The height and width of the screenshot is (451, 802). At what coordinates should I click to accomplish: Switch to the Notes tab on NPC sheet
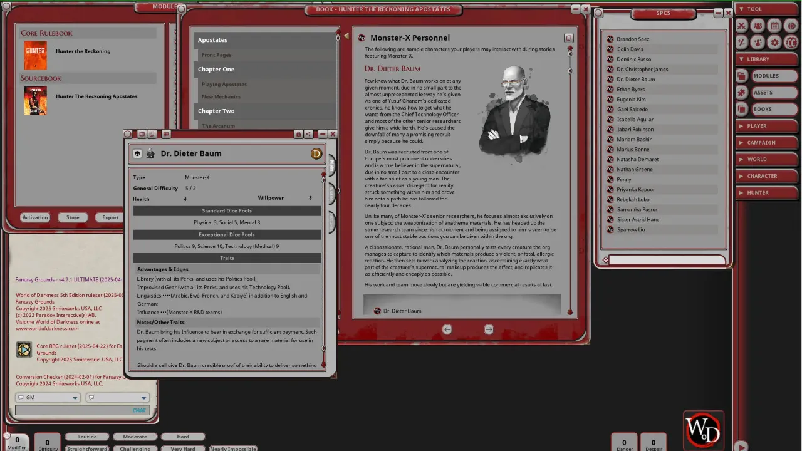pyautogui.click(x=331, y=193)
